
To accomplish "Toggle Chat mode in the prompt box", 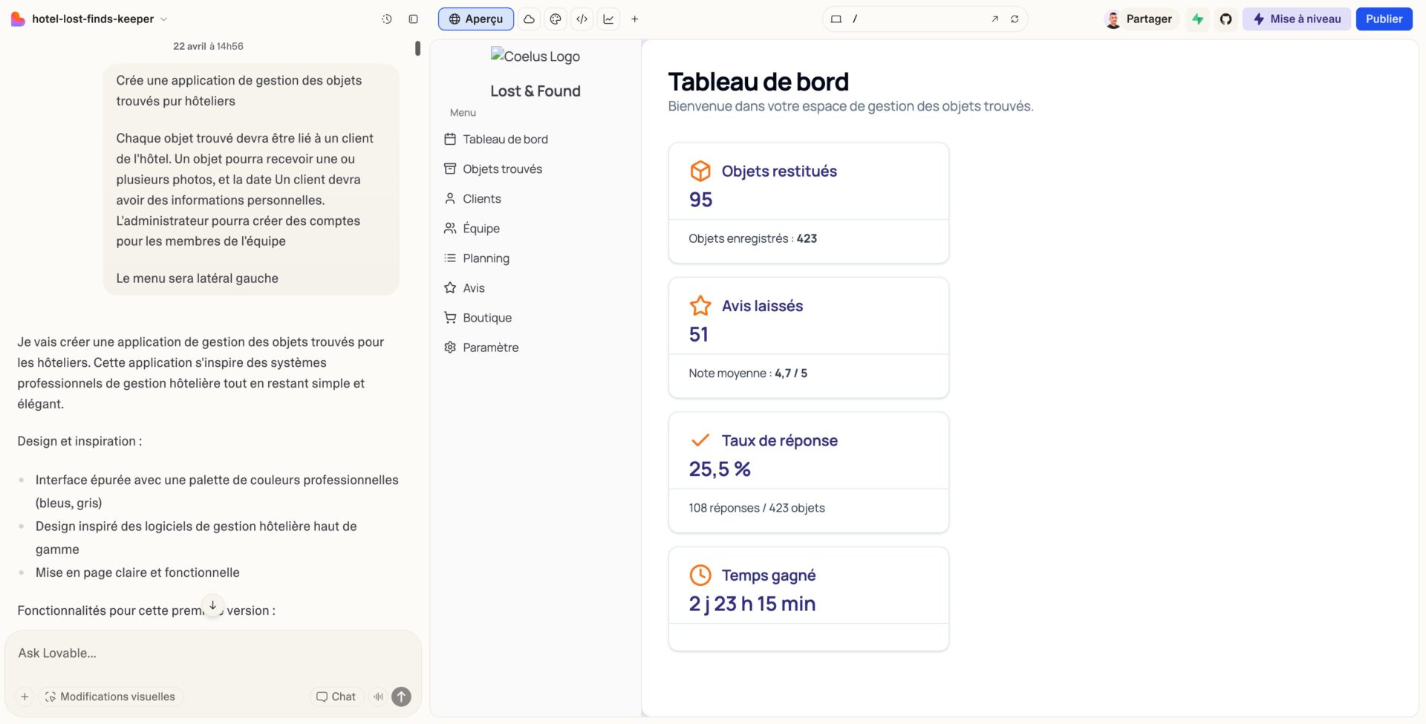I will [336, 697].
